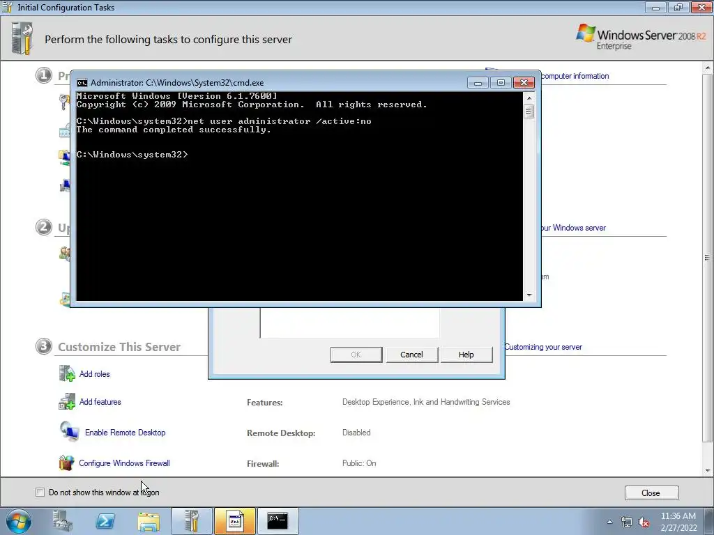This screenshot has width=714, height=535.
Task: Open the Windows Start menu orb
Action: [18, 521]
